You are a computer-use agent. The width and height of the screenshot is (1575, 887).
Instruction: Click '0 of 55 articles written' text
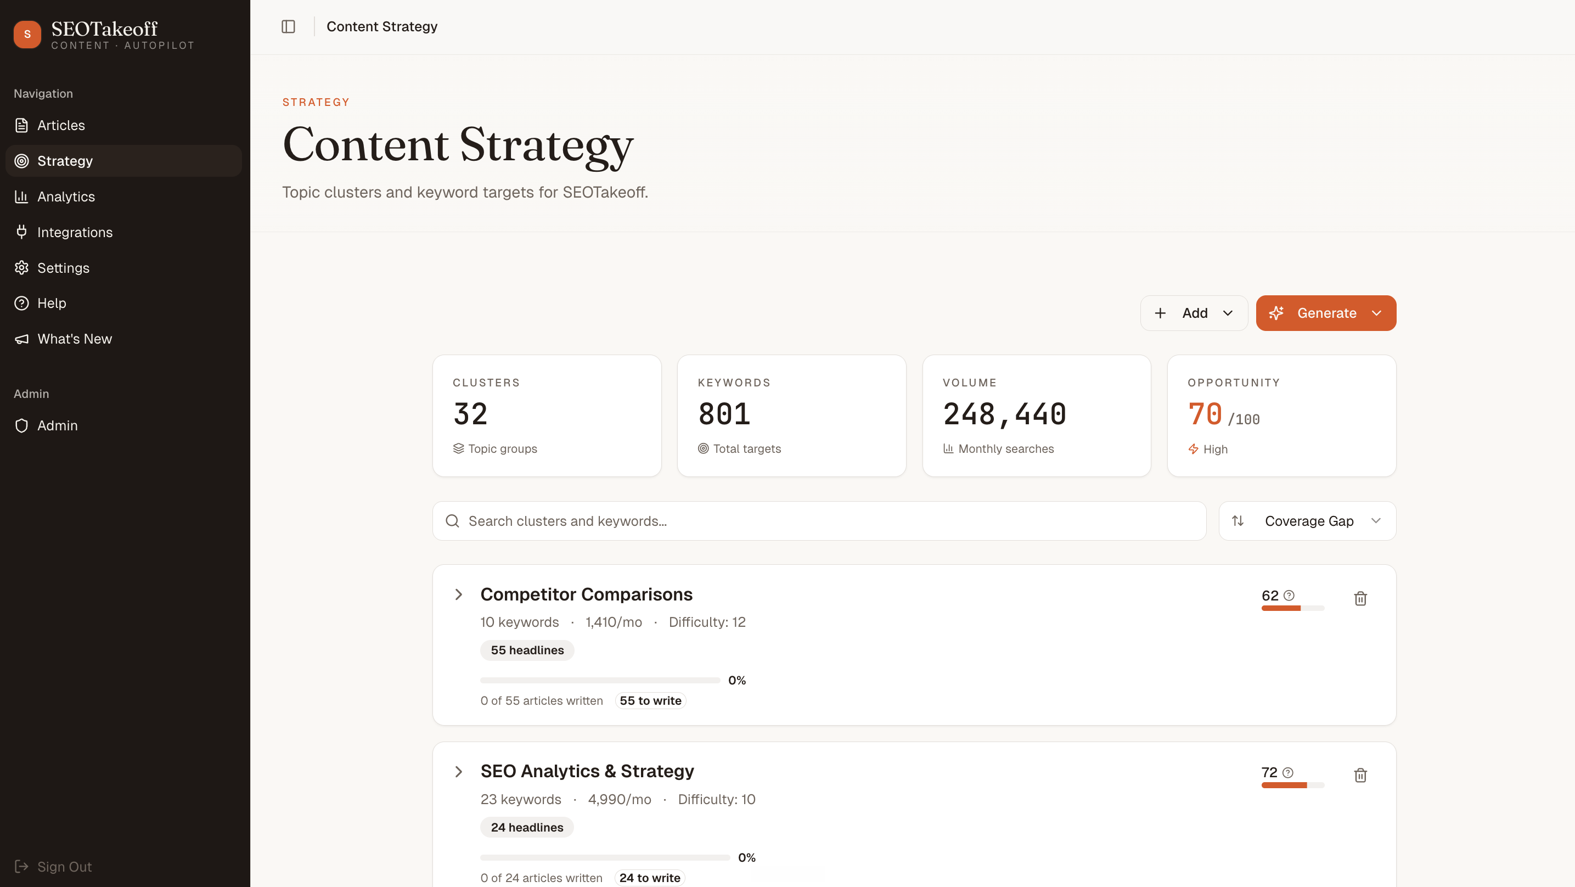coord(541,700)
